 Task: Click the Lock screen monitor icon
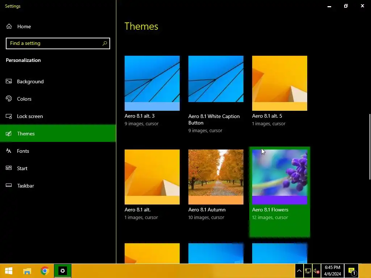coord(9,116)
